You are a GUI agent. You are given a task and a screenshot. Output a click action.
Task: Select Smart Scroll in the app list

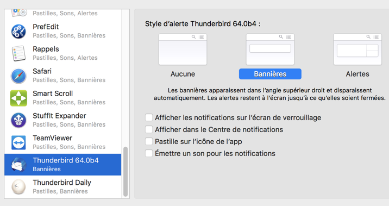coord(63,98)
